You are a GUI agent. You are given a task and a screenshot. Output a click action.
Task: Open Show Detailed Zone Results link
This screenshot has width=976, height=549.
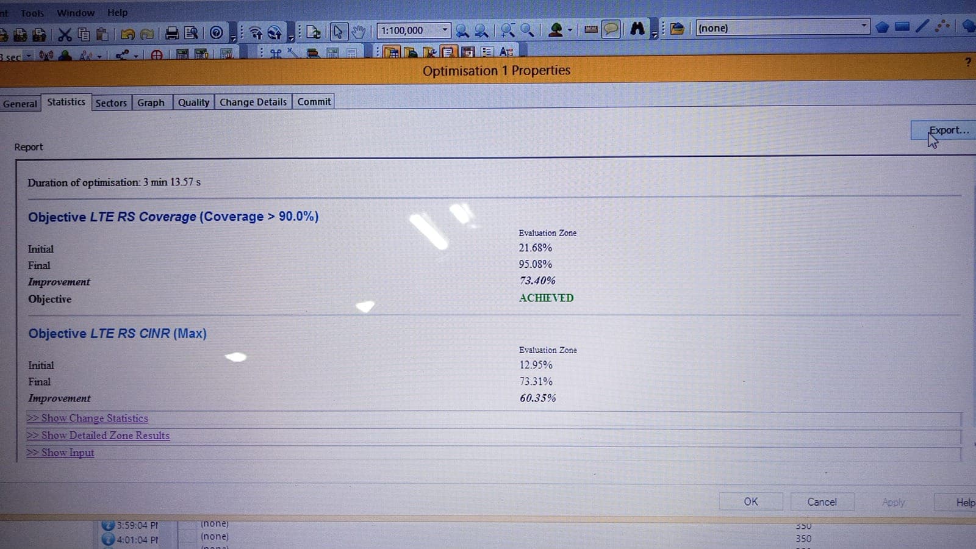98,436
